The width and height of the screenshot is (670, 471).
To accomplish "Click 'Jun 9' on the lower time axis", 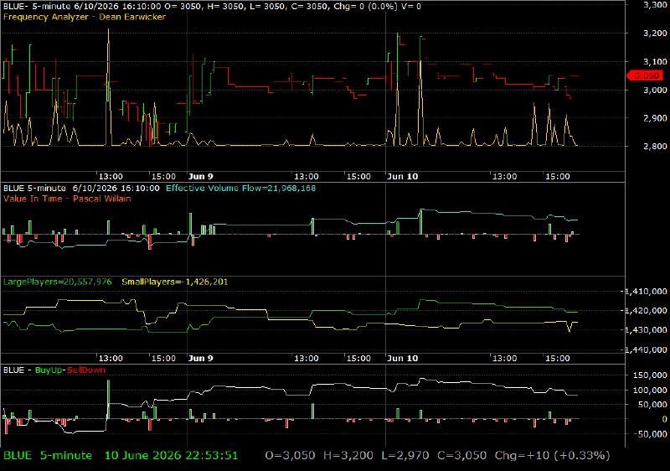I will 200,358.
